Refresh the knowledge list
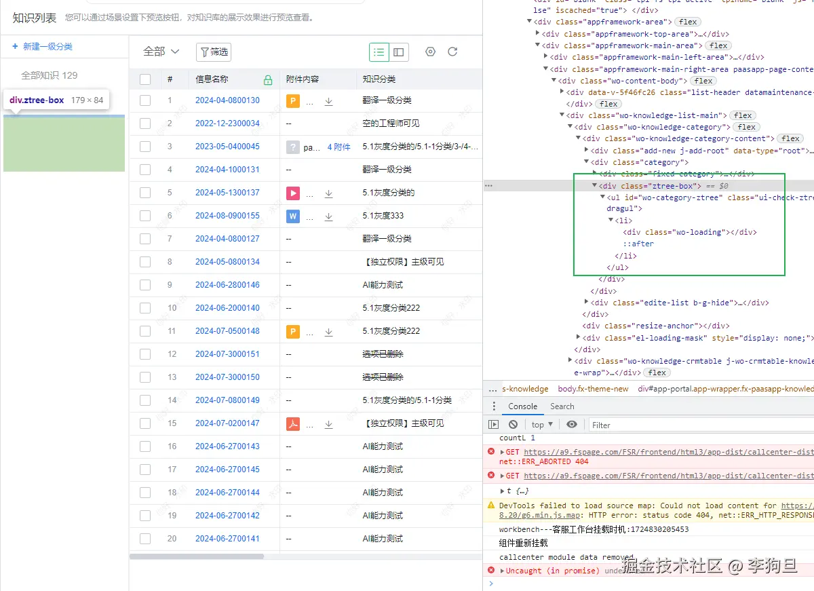 click(x=452, y=52)
